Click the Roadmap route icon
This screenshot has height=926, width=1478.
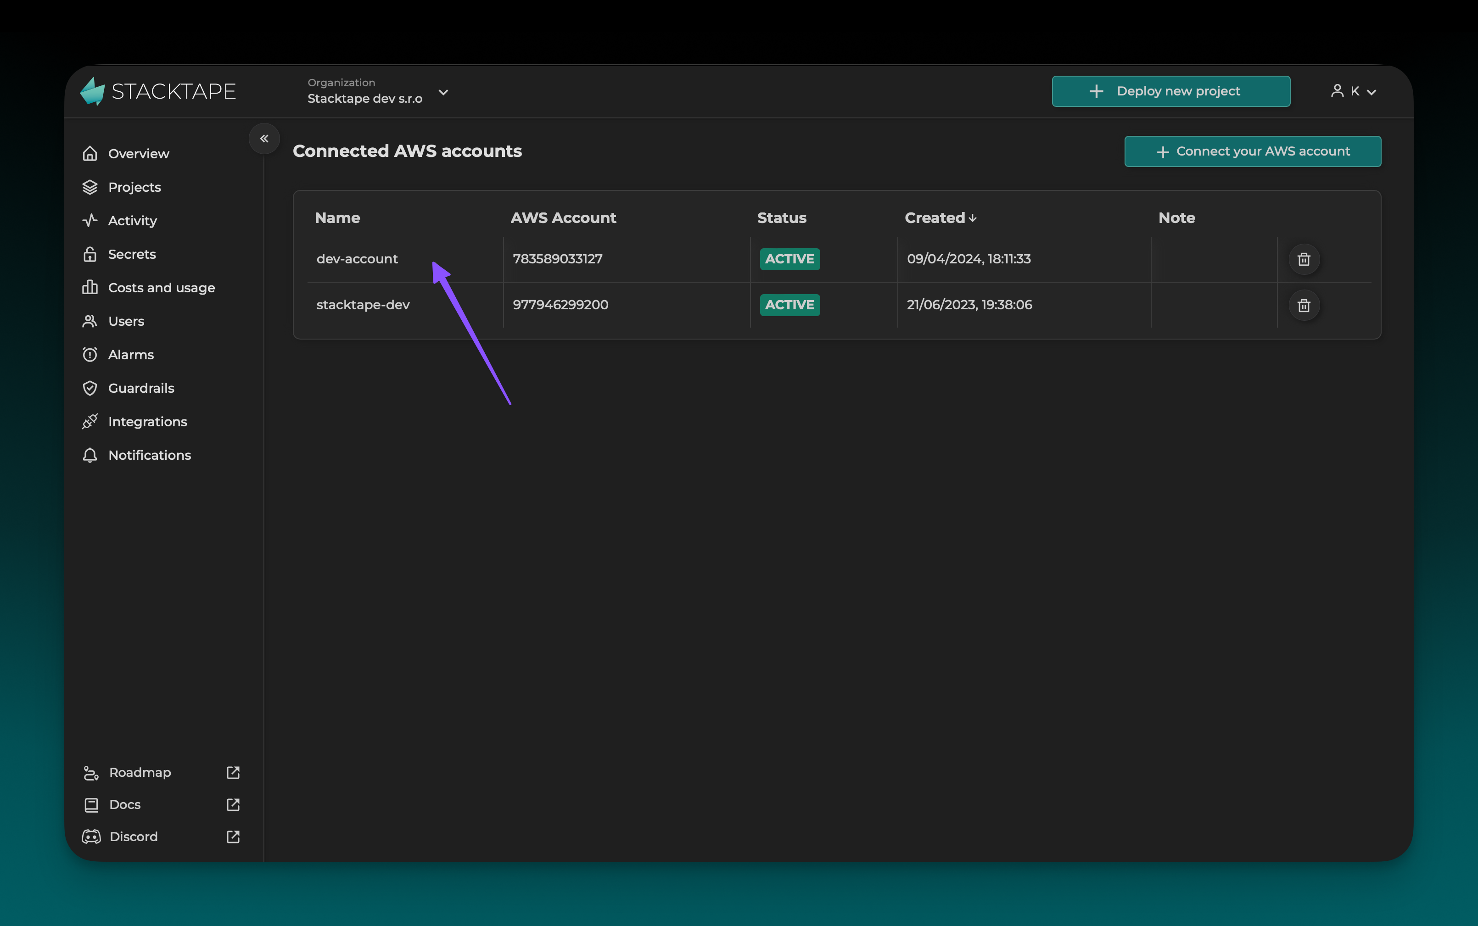click(x=90, y=773)
